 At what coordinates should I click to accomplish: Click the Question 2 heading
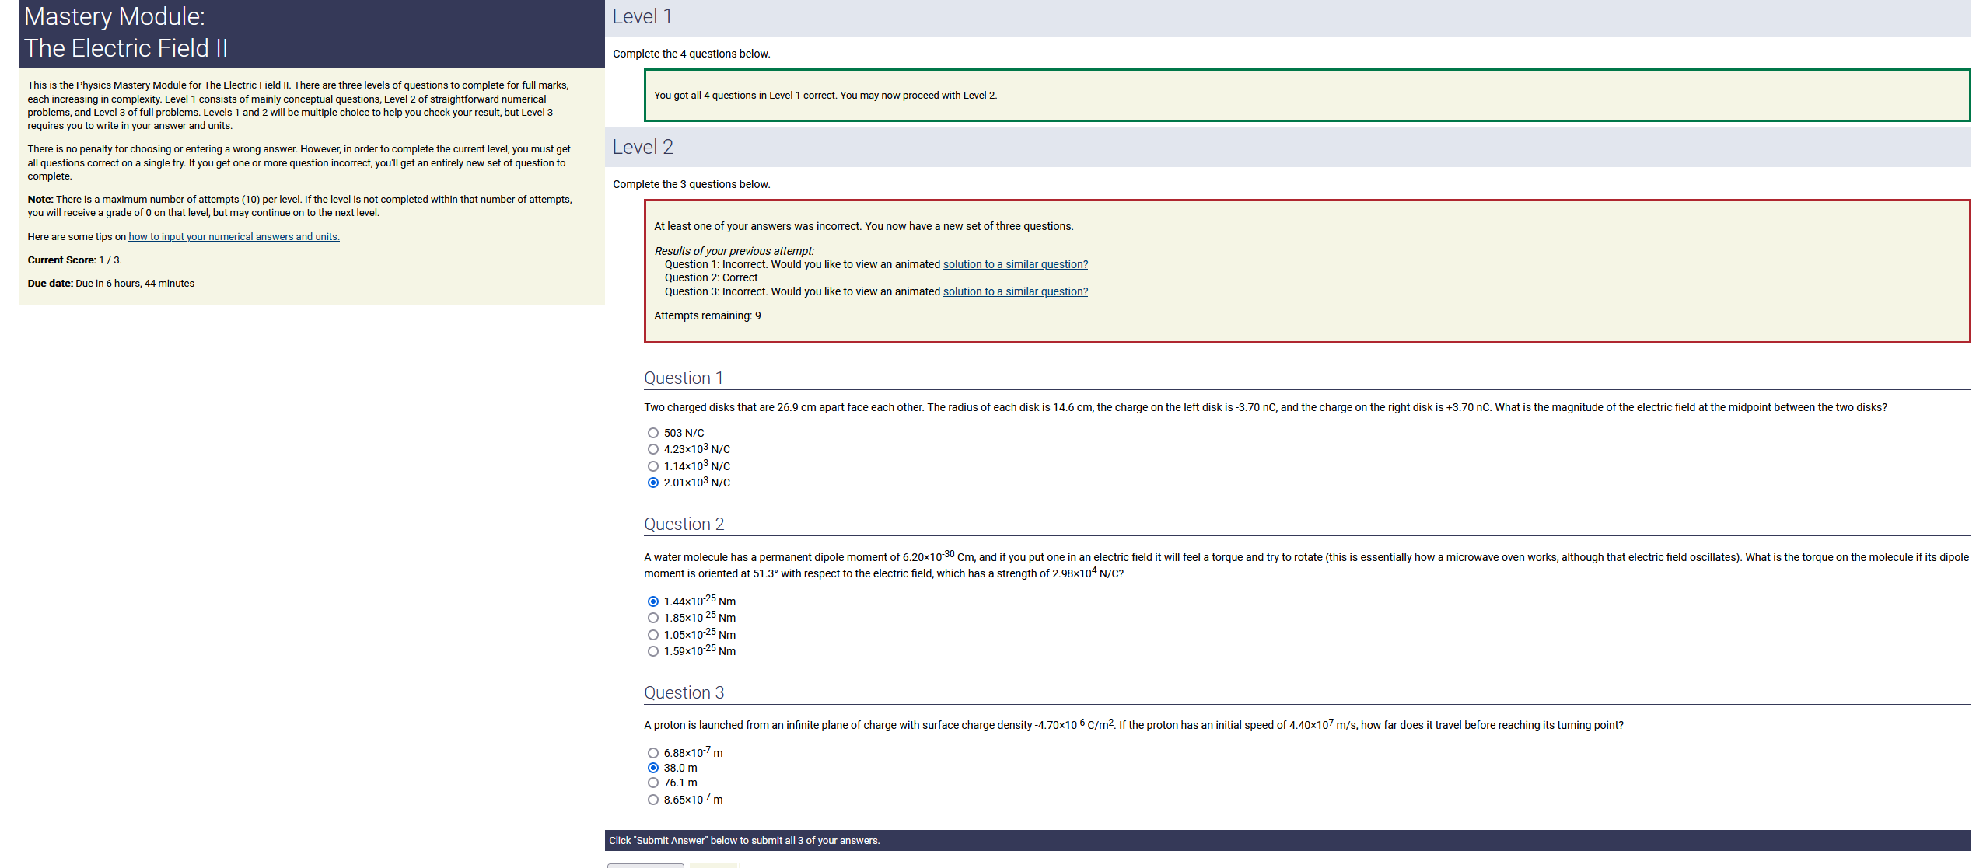[684, 524]
